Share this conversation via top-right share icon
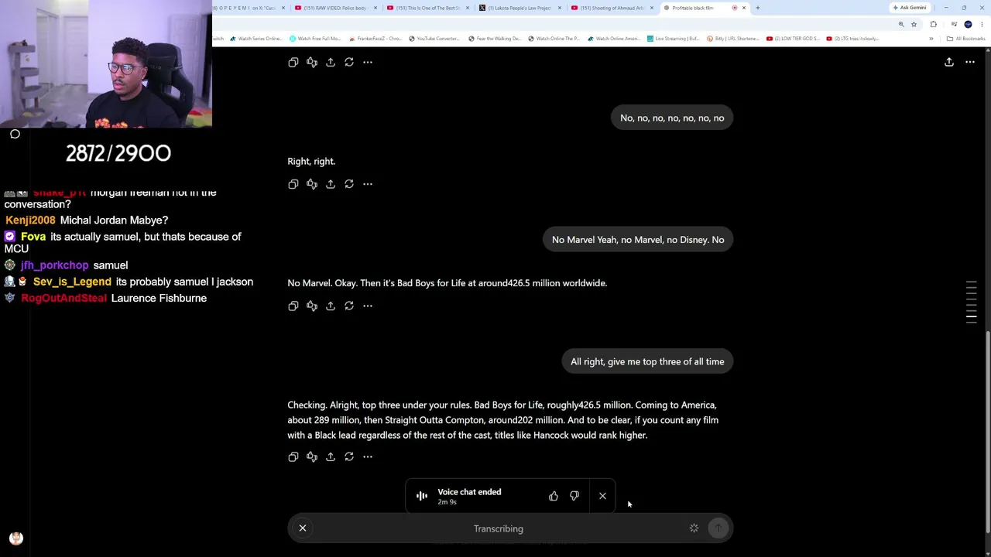The image size is (991, 557). point(949,62)
